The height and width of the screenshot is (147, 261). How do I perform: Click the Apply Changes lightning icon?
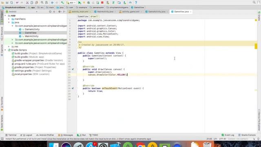[x=84, y=2]
